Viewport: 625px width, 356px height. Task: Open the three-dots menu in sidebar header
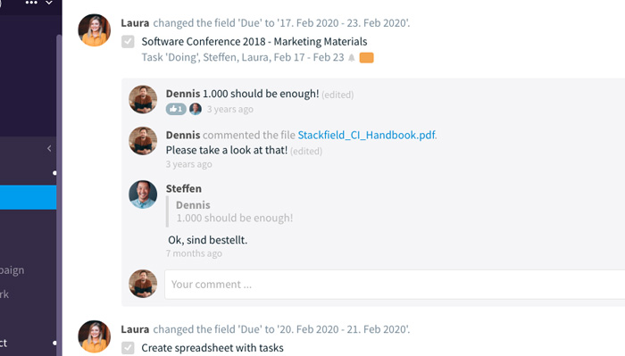tap(31, 3)
